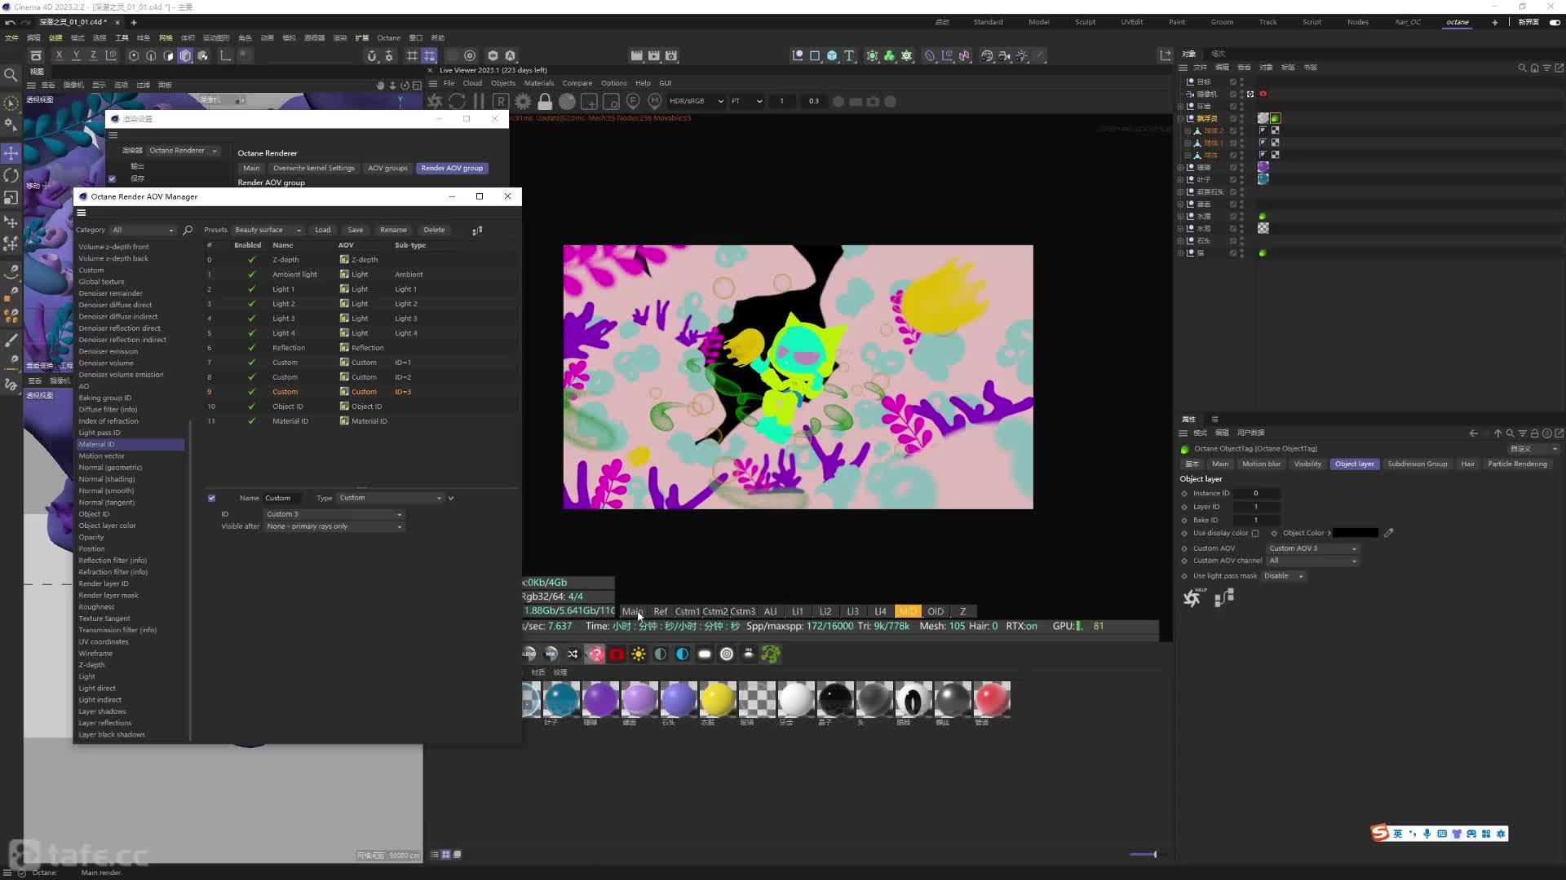
Task: Open the HDR/sRGB color space dropdown
Action: [696, 101]
